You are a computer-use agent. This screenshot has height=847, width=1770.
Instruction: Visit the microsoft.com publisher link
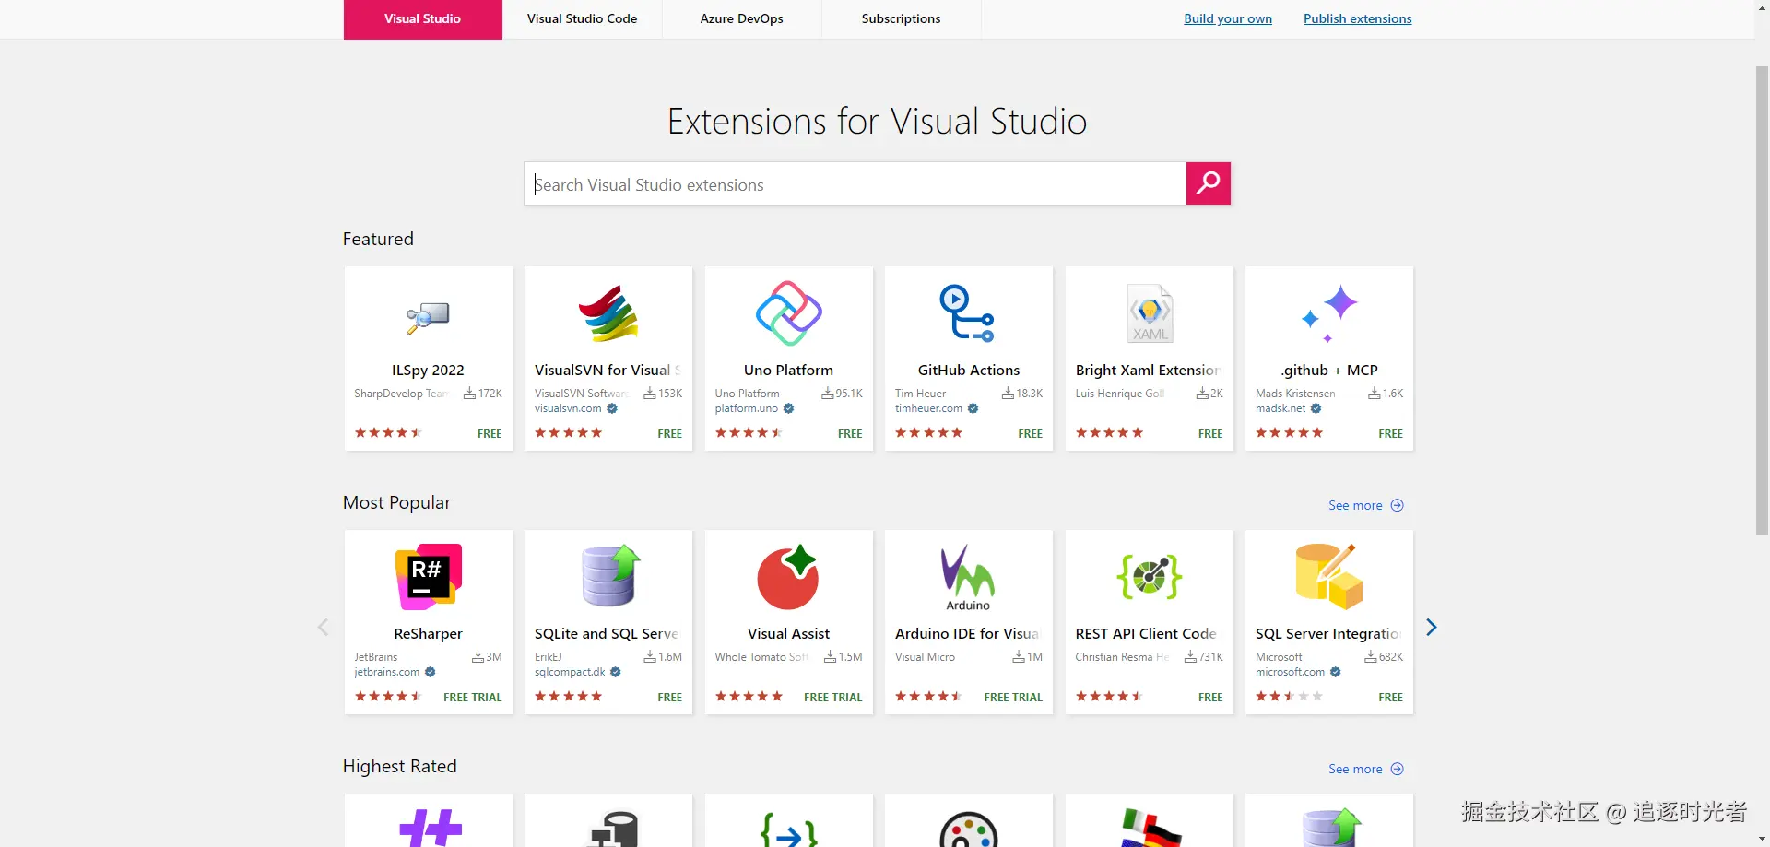1290,672
